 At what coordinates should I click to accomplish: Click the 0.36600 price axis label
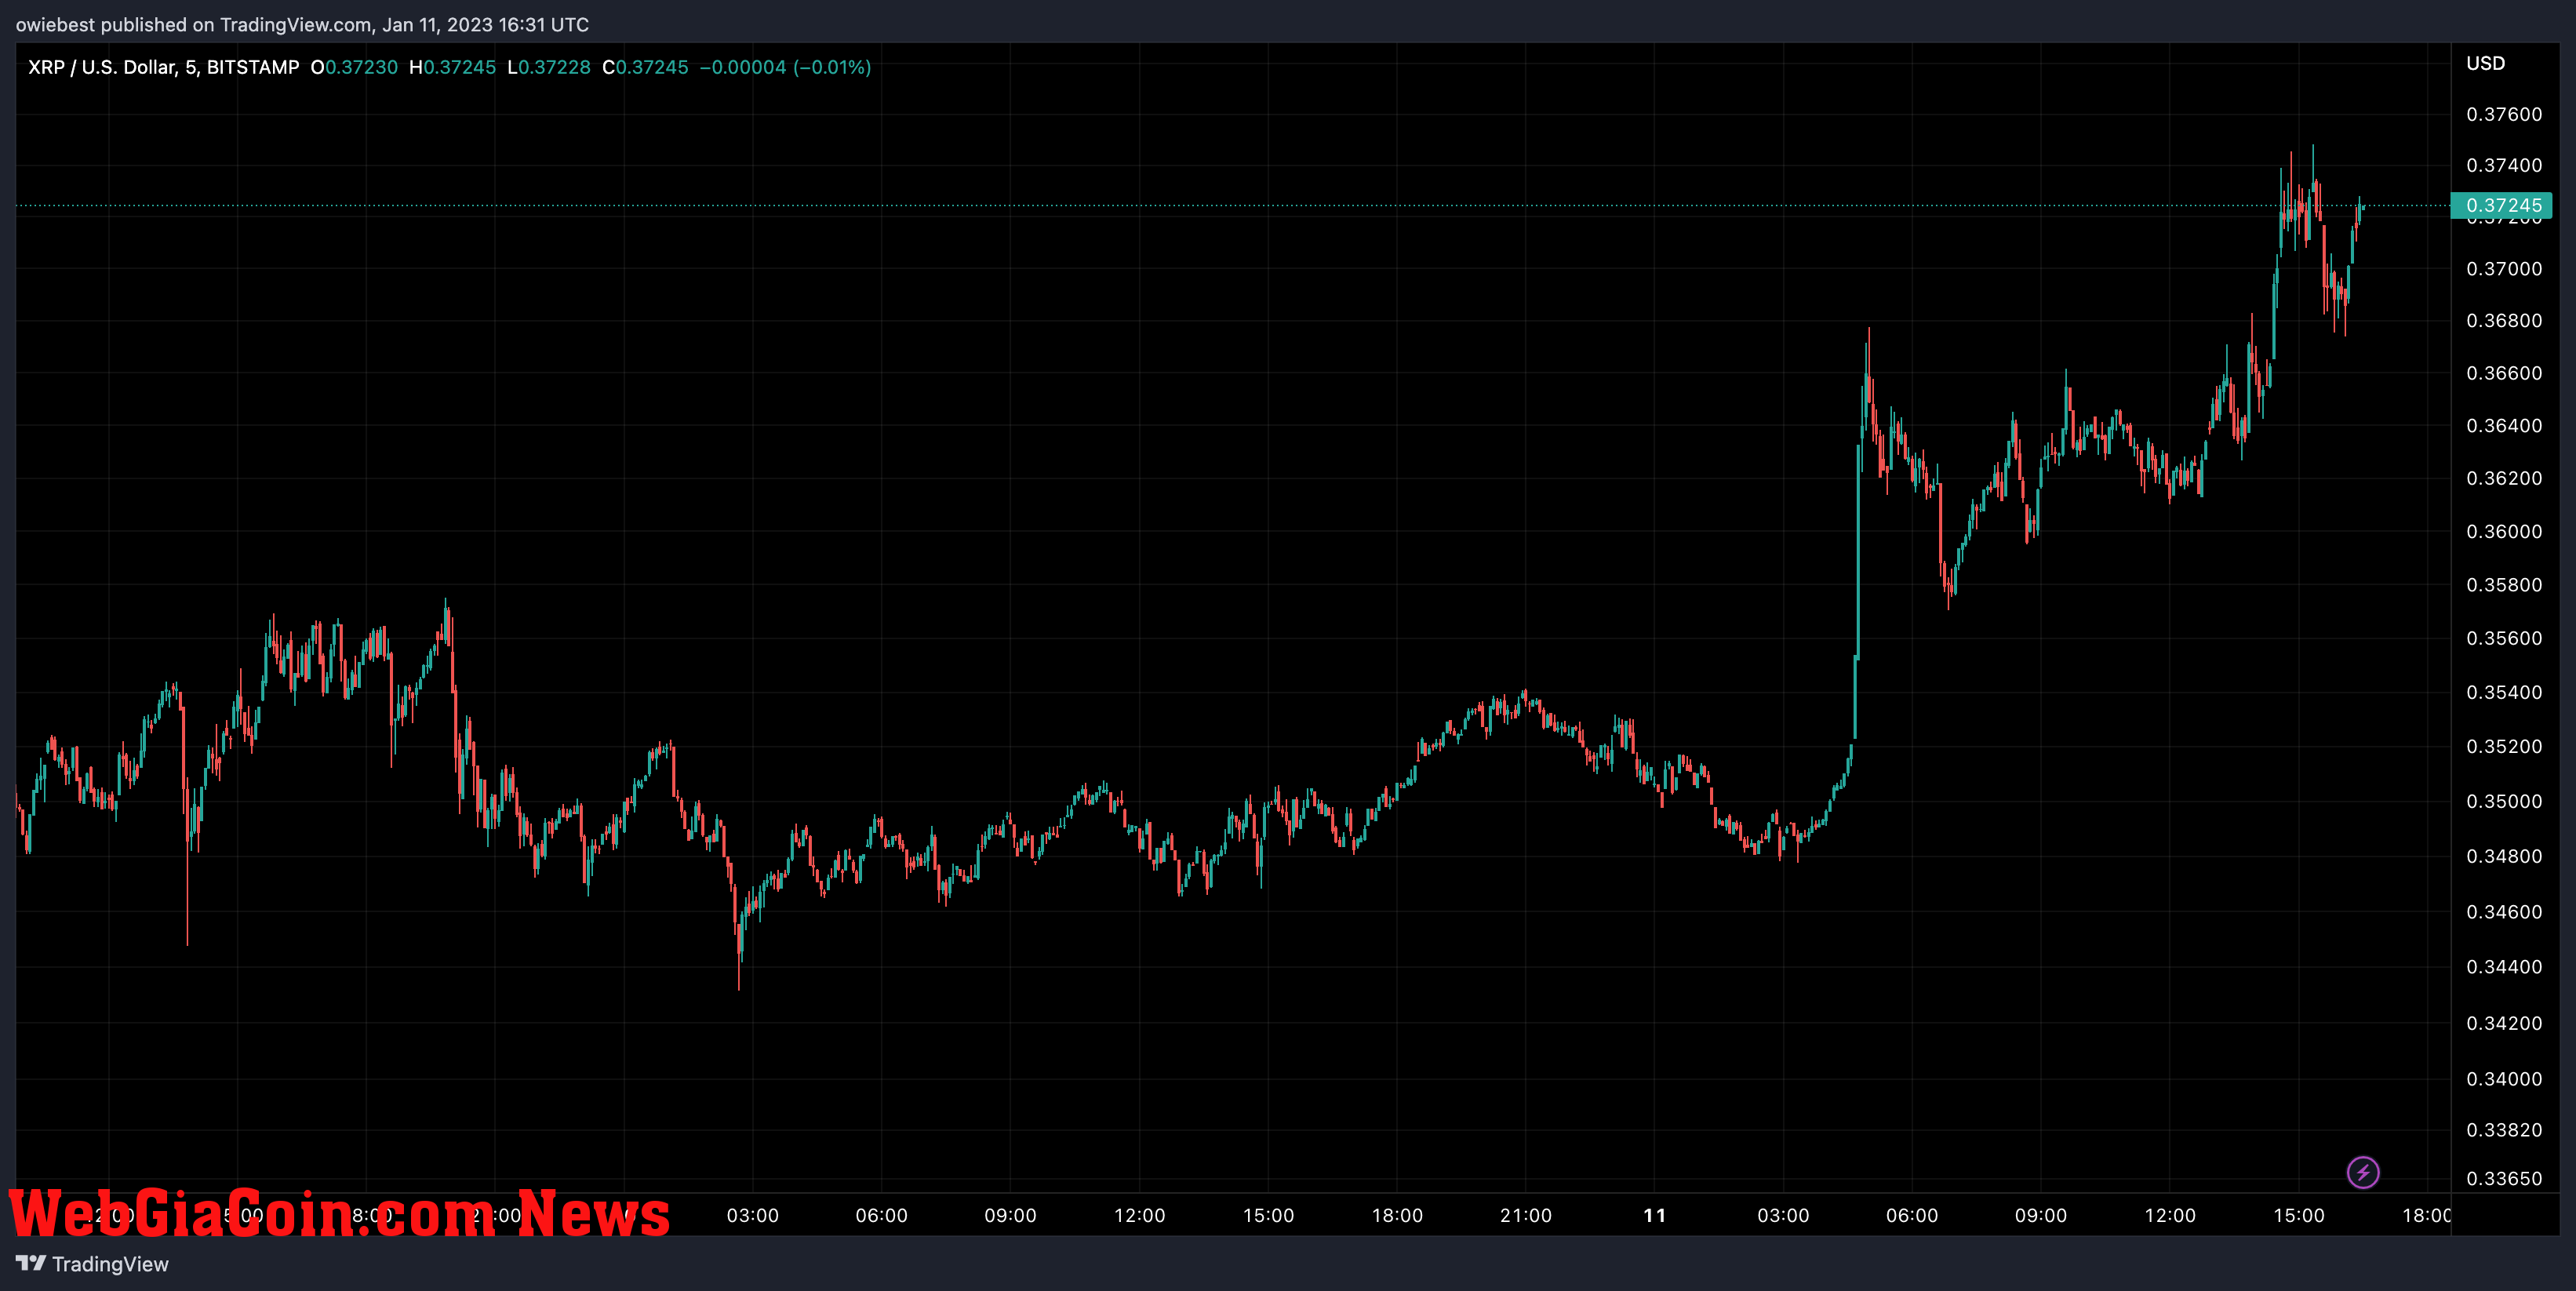[2504, 373]
